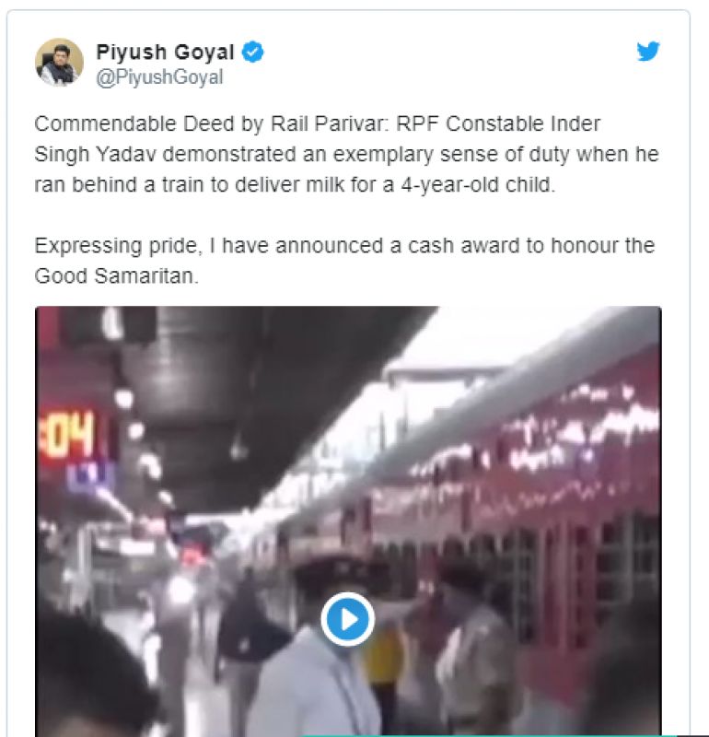Click the video thumbnail of the red train
This screenshot has width=709, height=737.
[348, 521]
